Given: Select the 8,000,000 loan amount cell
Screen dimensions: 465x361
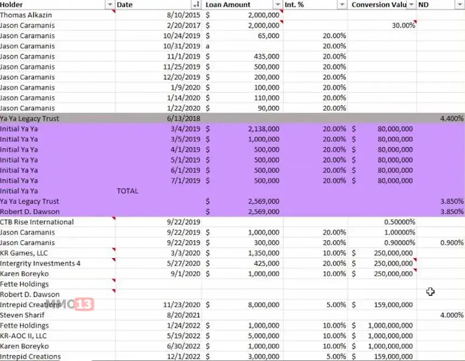Looking at the screenshot, I should (243, 305).
